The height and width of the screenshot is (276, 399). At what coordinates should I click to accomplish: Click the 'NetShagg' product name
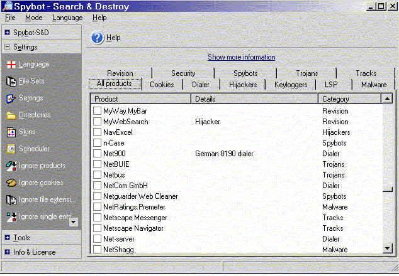click(x=118, y=250)
